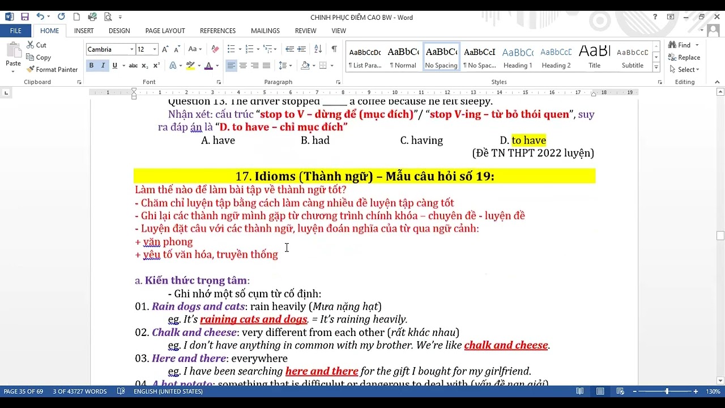Open the Change Case dropdown
Screen dimensions: 725x408
(194, 49)
